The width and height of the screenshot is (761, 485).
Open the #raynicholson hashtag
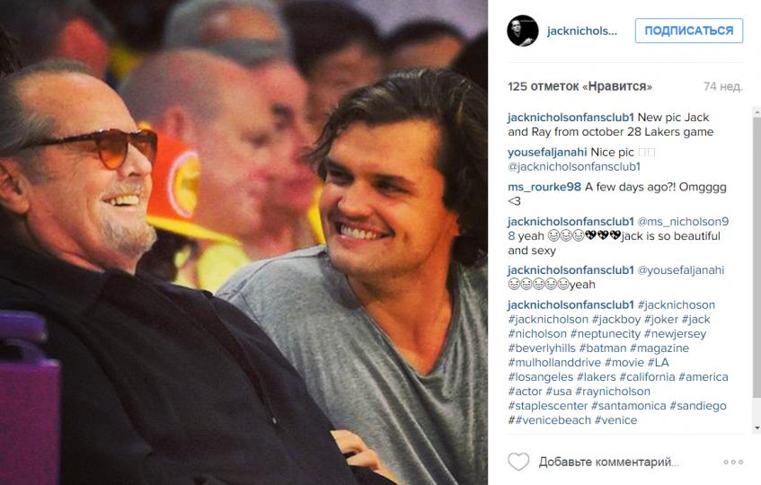[613, 392]
